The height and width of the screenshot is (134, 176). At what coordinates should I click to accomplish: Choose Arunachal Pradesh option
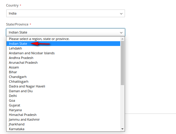point(63,63)
